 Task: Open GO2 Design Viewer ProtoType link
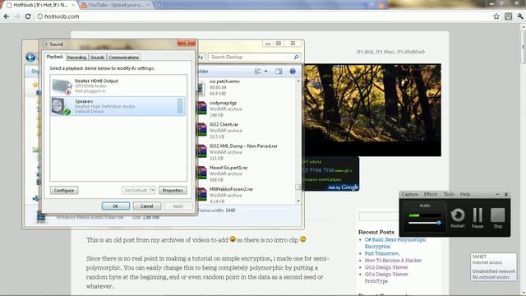click(386, 278)
